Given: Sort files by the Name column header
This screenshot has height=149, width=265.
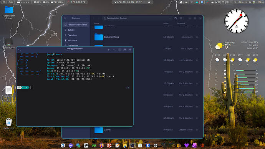Looking at the screenshot, I should point(97,23).
